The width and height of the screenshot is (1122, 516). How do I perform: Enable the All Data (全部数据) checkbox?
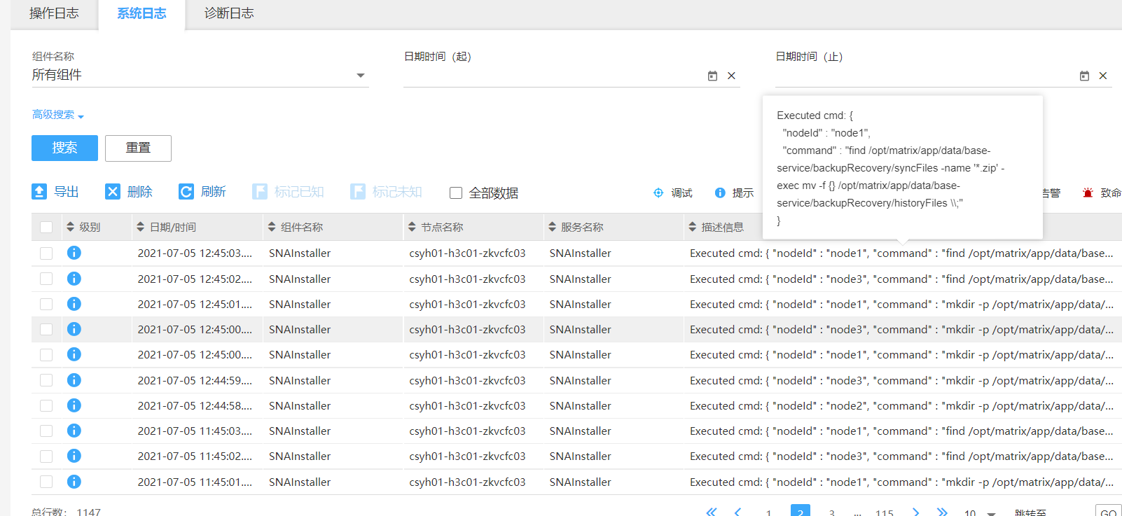tap(456, 193)
